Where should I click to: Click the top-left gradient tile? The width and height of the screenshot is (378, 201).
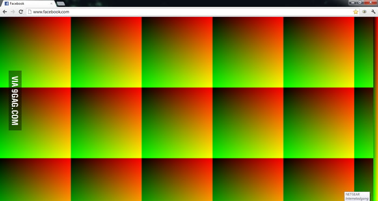coord(36,52)
